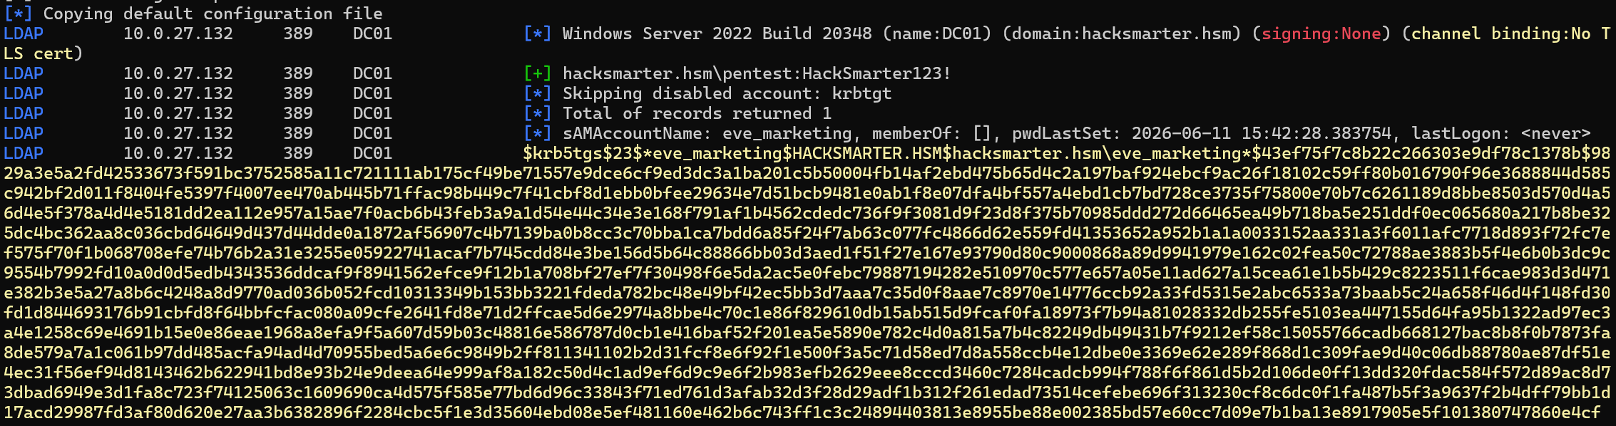The image size is (1616, 426).
Task: Click port 389 on krb5tgs hash row
Action: (298, 153)
